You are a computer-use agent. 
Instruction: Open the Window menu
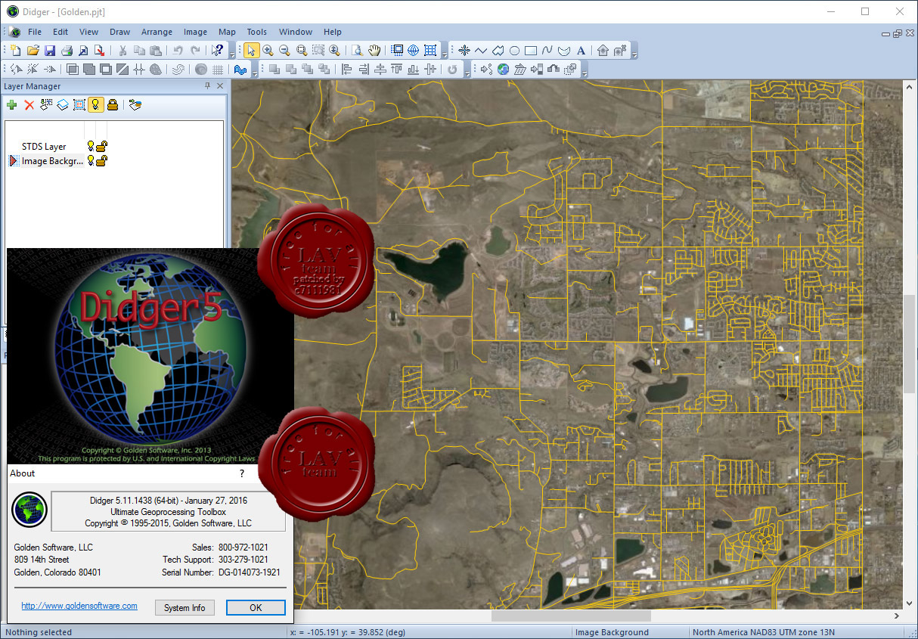point(296,32)
